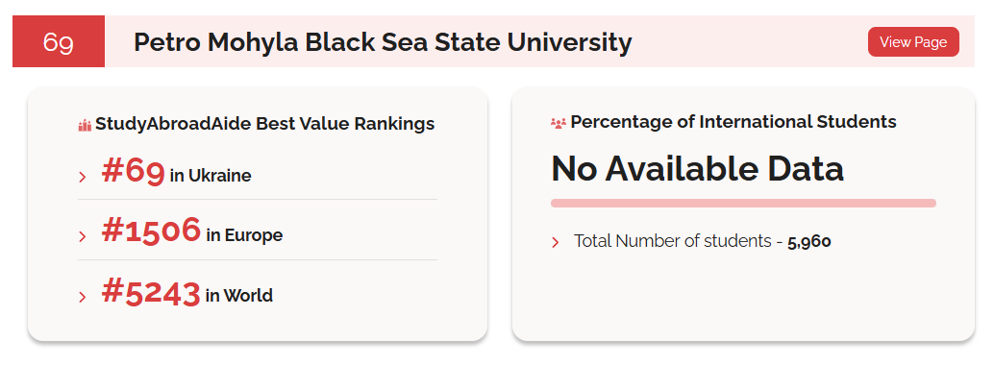This screenshot has width=994, height=365.
Task: Click chevron beside #1506 in Europe
Action: coord(83,237)
